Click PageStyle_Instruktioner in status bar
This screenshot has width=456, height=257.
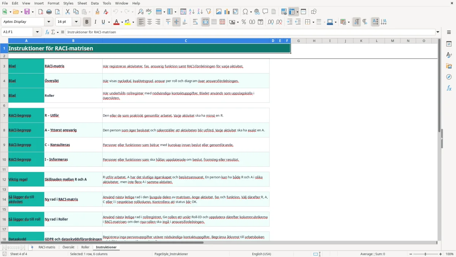pyautogui.click(x=171, y=254)
